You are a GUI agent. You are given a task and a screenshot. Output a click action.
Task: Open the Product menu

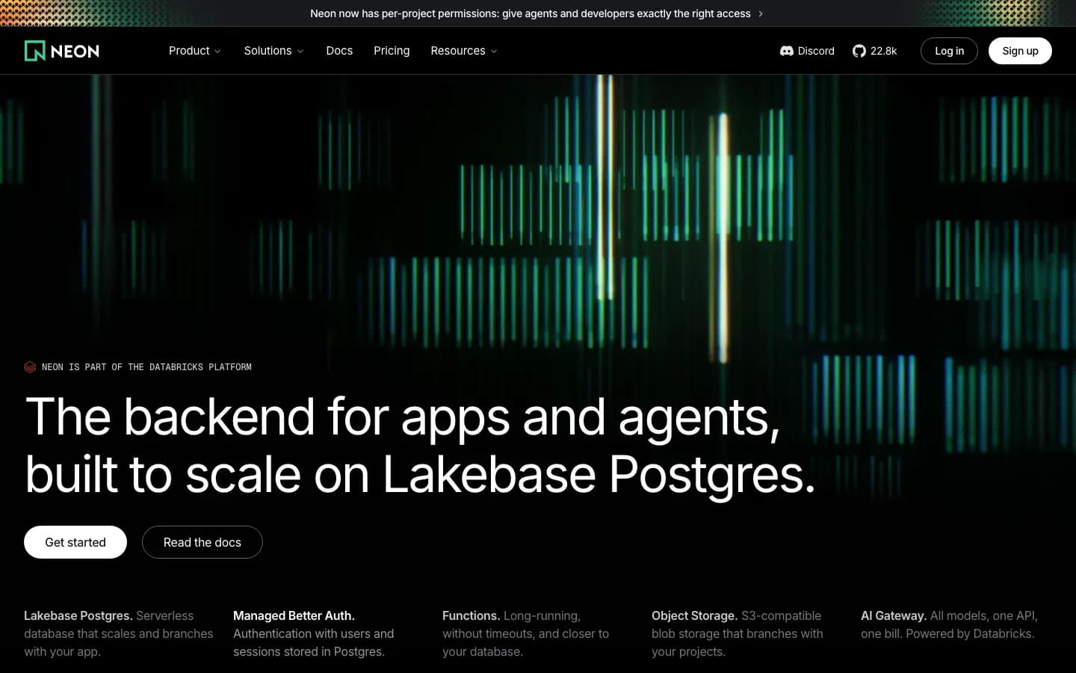coord(194,51)
